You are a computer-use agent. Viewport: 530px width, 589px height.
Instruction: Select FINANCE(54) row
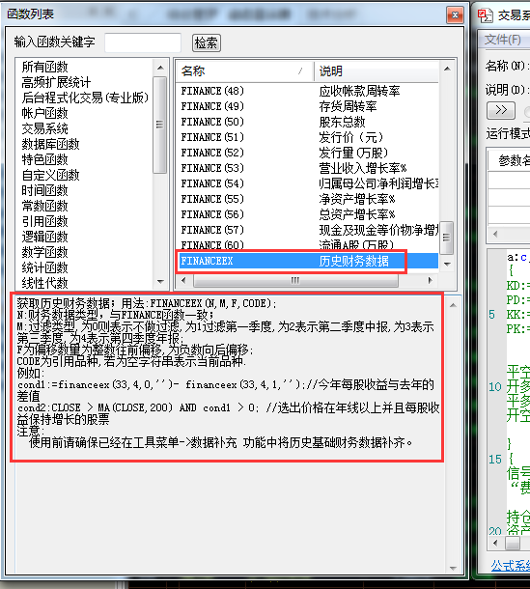(x=307, y=183)
